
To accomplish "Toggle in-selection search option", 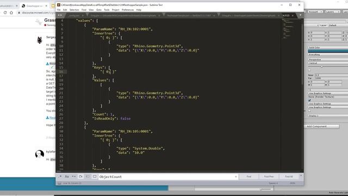I will pyautogui.click(x=88, y=176).
